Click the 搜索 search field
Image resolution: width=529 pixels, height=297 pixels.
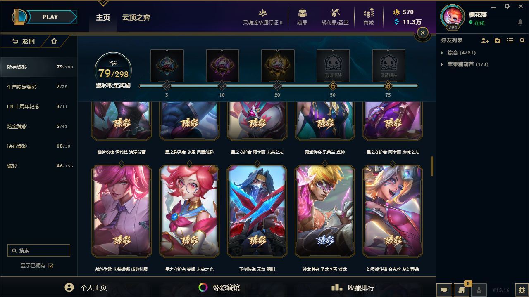[39, 250]
